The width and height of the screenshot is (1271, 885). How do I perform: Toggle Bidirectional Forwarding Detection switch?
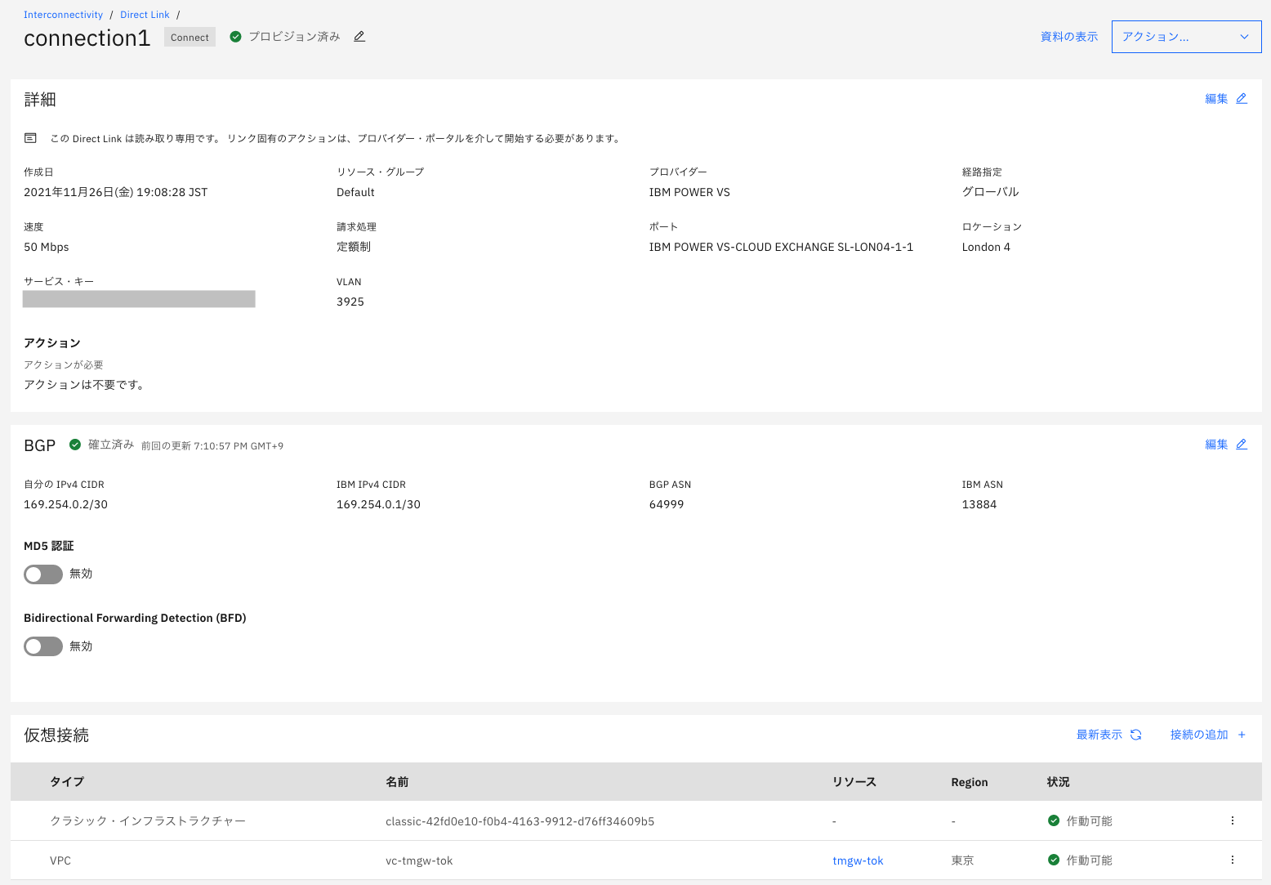(43, 646)
